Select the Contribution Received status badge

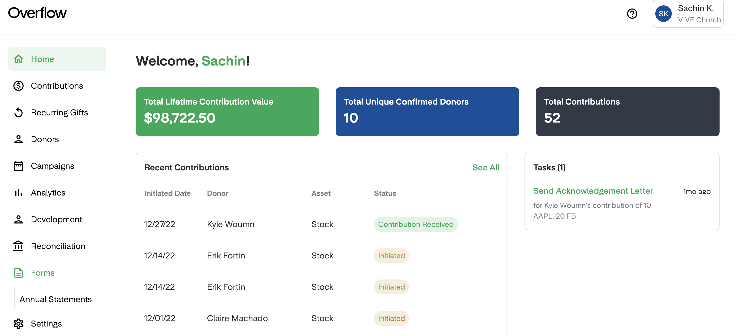click(416, 224)
